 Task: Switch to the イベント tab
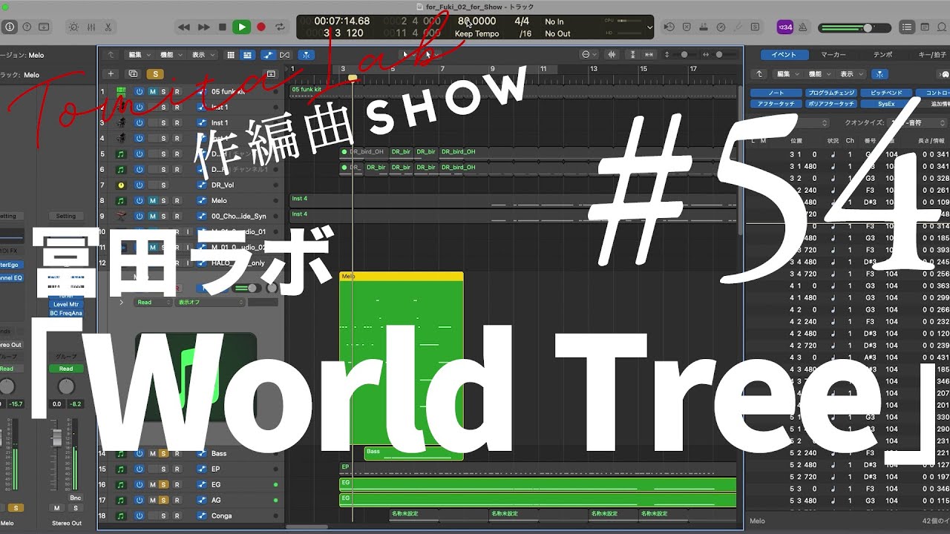(x=783, y=55)
